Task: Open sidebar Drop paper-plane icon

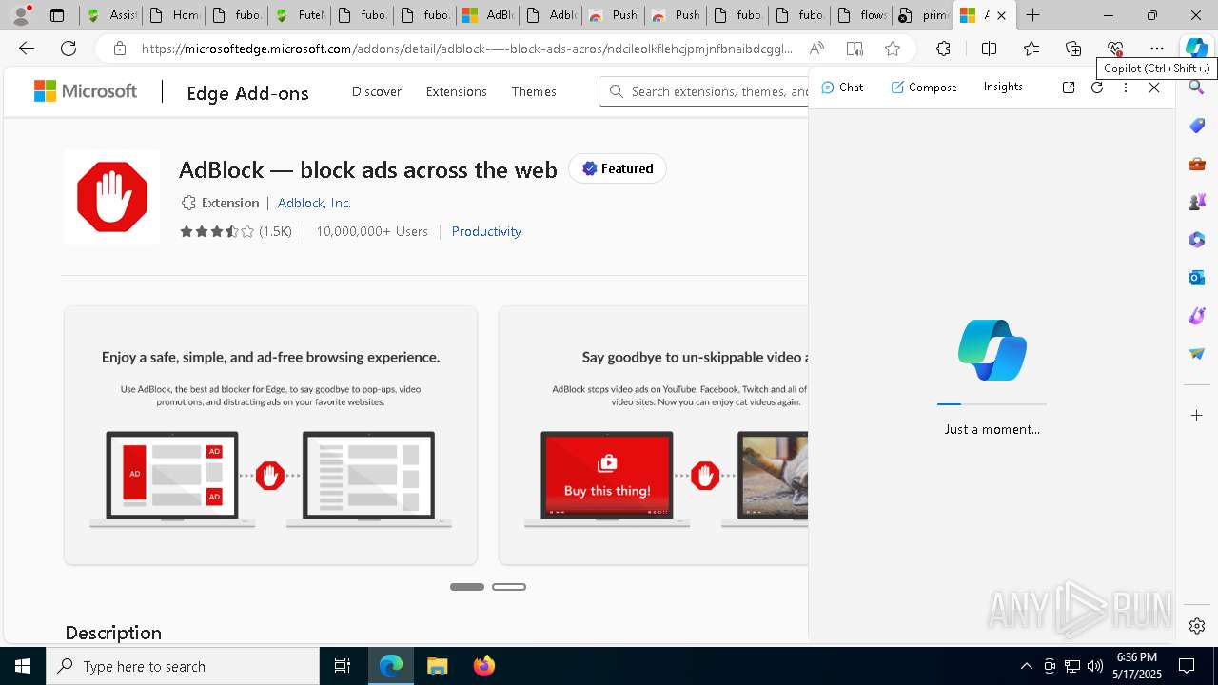Action: pos(1197,354)
